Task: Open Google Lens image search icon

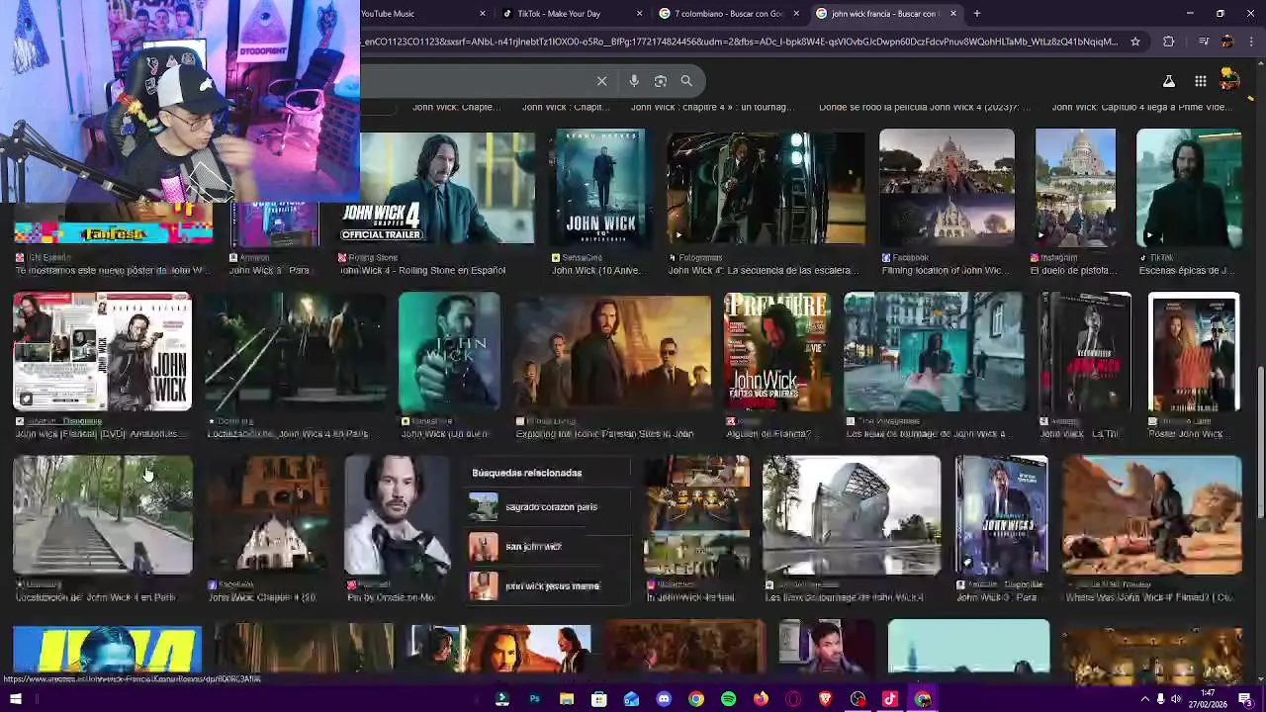Action: (661, 81)
